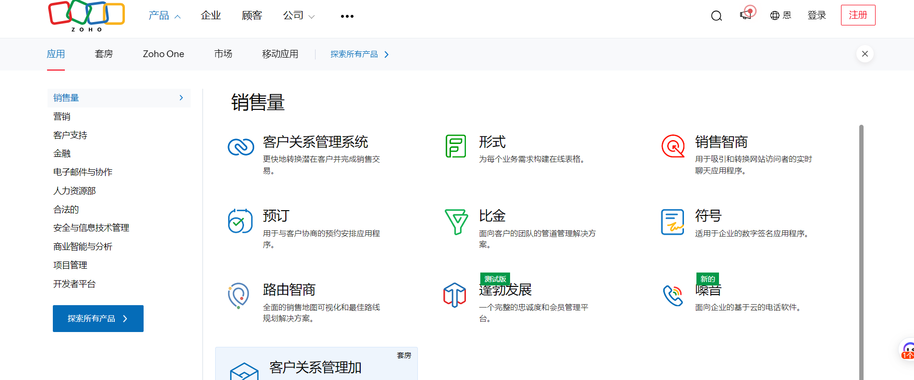Click the 为每个业务需求构建在线表格 description
Screen dimensions: 914x380
pyautogui.click(x=532, y=159)
